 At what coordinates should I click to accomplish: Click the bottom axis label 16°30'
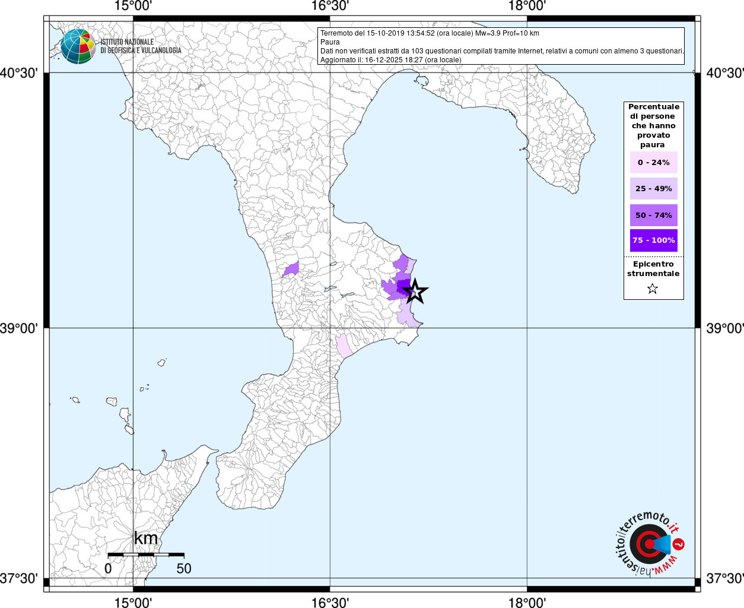pyautogui.click(x=330, y=602)
